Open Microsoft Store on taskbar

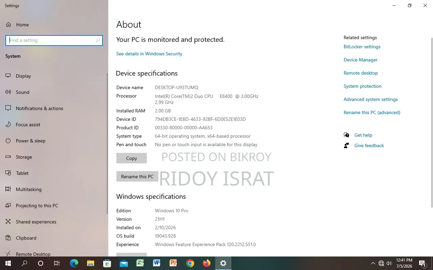[x=107, y=263]
